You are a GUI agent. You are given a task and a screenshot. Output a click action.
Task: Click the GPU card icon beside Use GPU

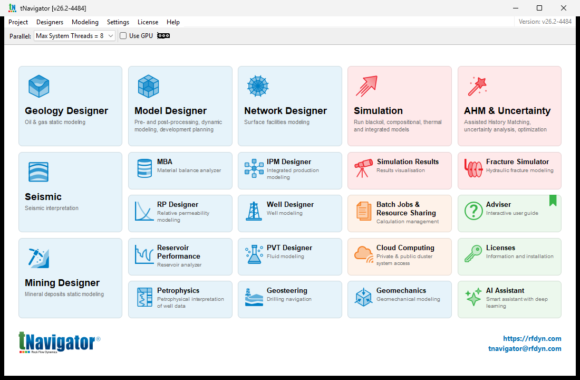point(163,35)
